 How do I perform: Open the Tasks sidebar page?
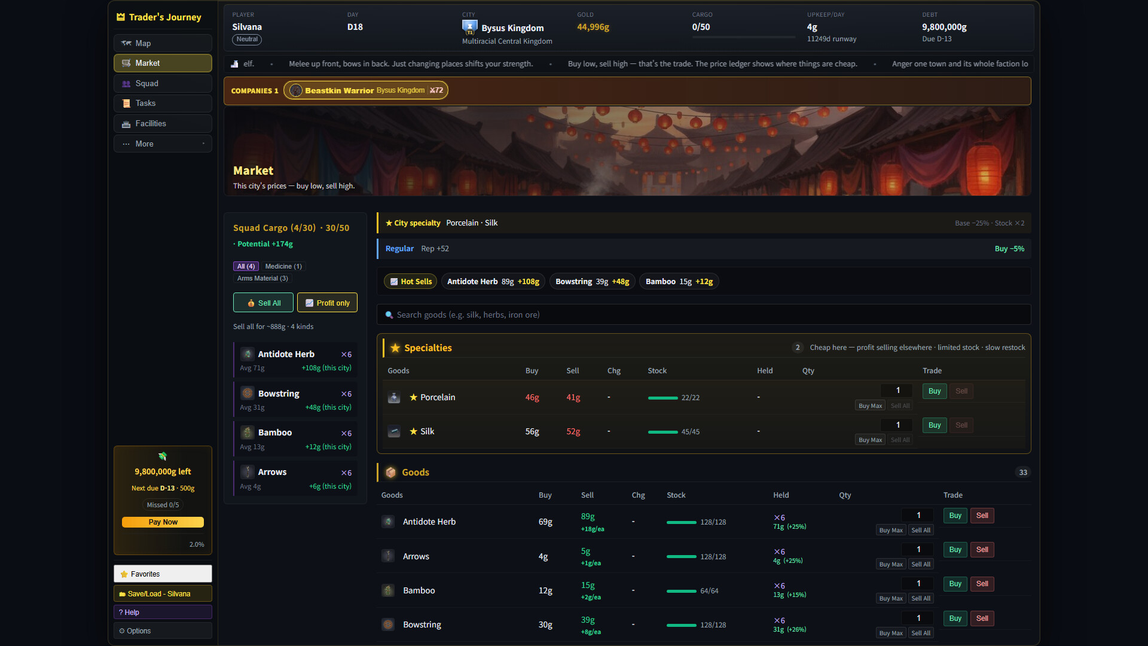click(x=163, y=103)
